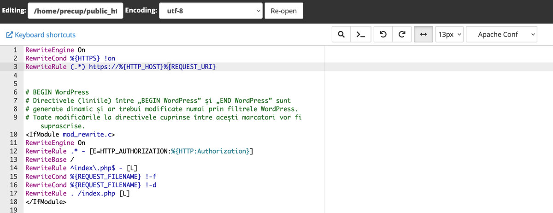Viewport: 553px width, 213px height.
Task: Click line number 3 in the gutter
Action: (x=15, y=67)
